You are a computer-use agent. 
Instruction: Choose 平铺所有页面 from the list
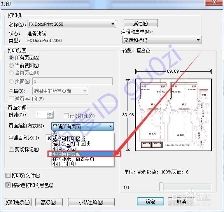coord(83,154)
